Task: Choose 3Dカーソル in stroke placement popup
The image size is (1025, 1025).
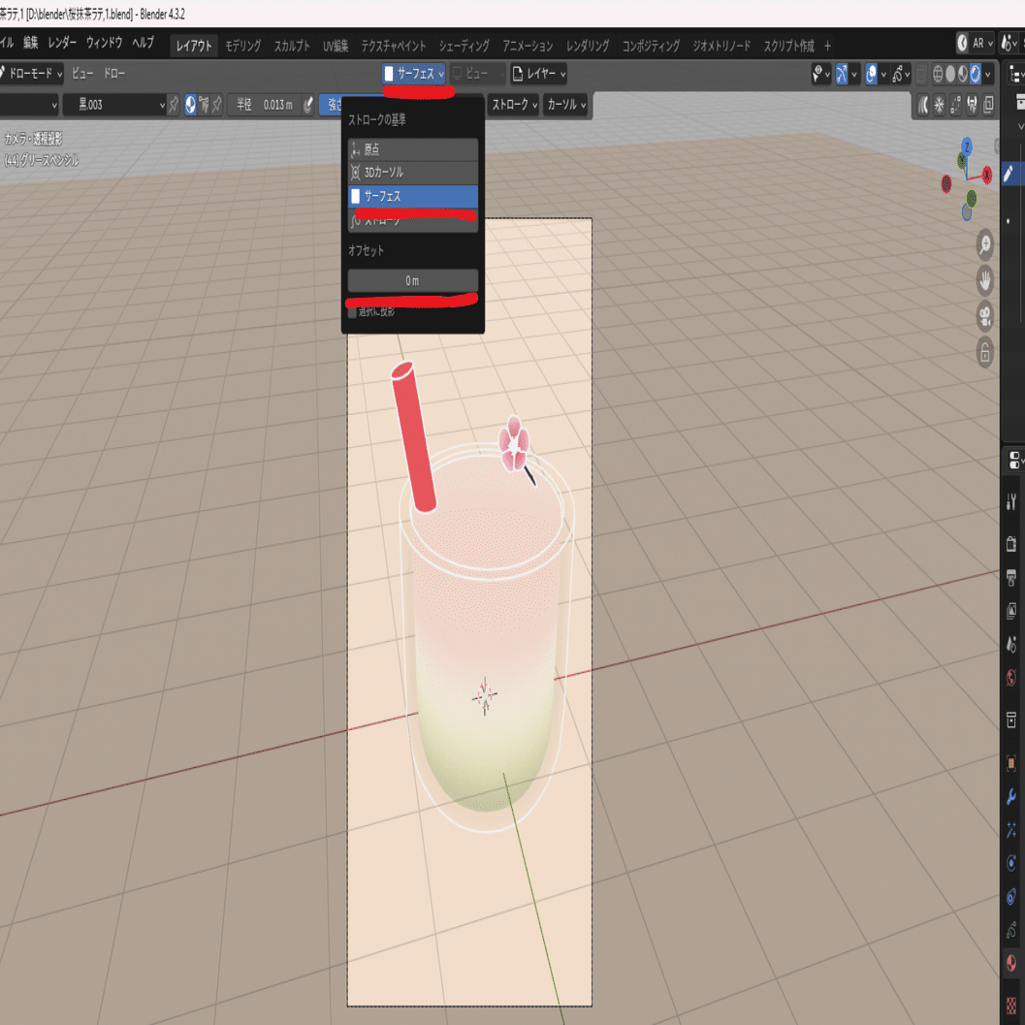Action: (412, 173)
